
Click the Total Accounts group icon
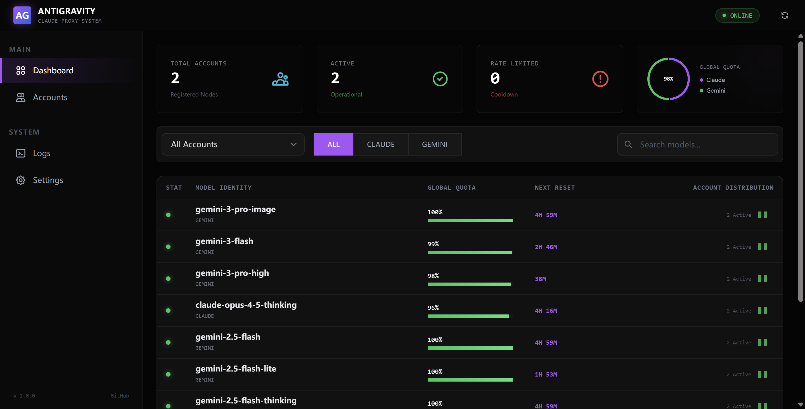pyautogui.click(x=280, y=79)
